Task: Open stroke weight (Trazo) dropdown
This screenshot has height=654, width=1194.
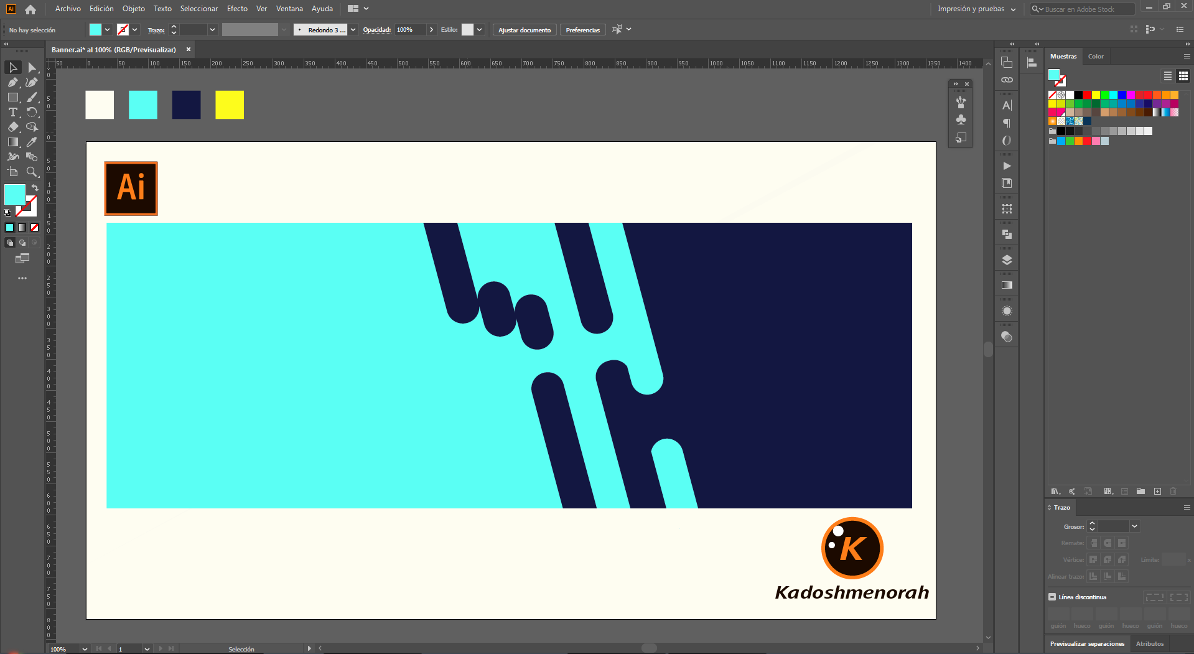Action: tap(213, 30)
